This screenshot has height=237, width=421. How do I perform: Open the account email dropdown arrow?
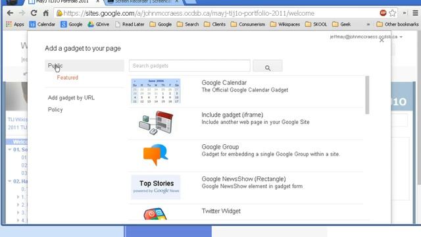[x=401, y=37]
